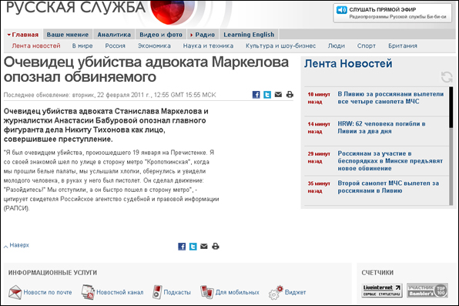Screen dimensions: 459x306
Task: Click the phone icon for Для мобильных
Action: coord(207,292)
